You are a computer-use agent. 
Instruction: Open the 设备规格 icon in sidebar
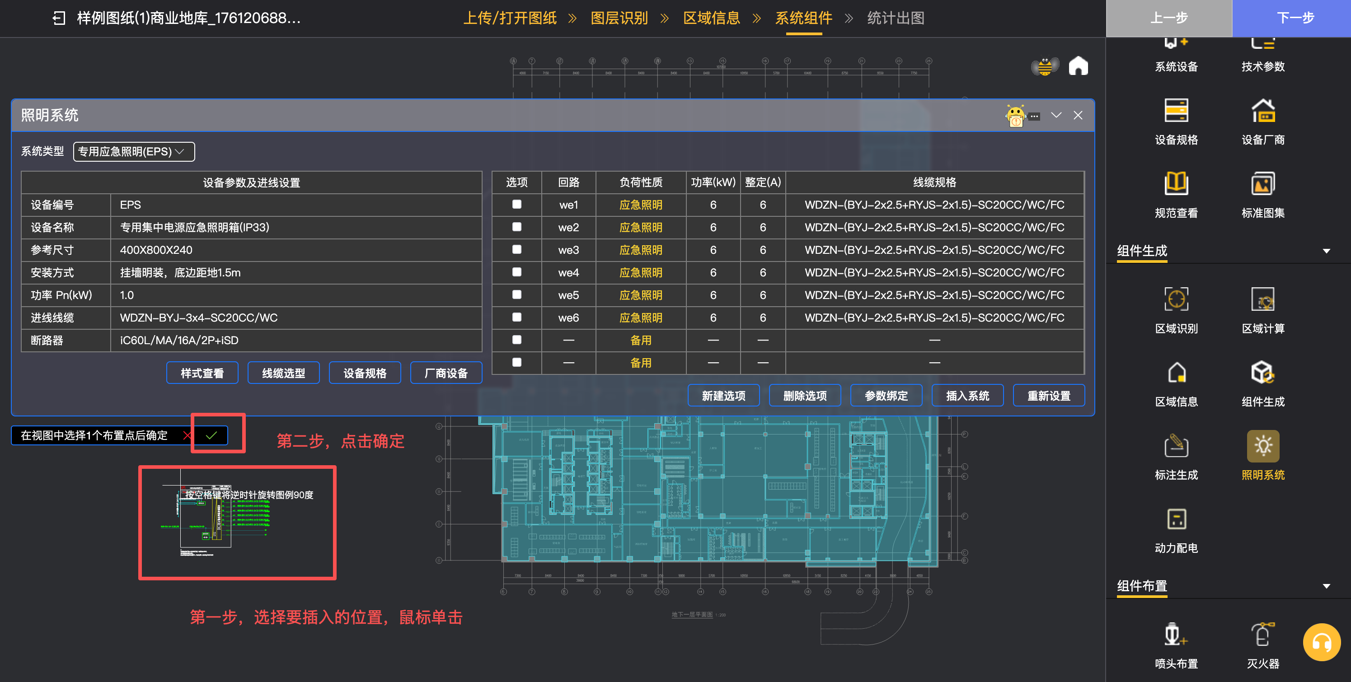click(1176, 111)
